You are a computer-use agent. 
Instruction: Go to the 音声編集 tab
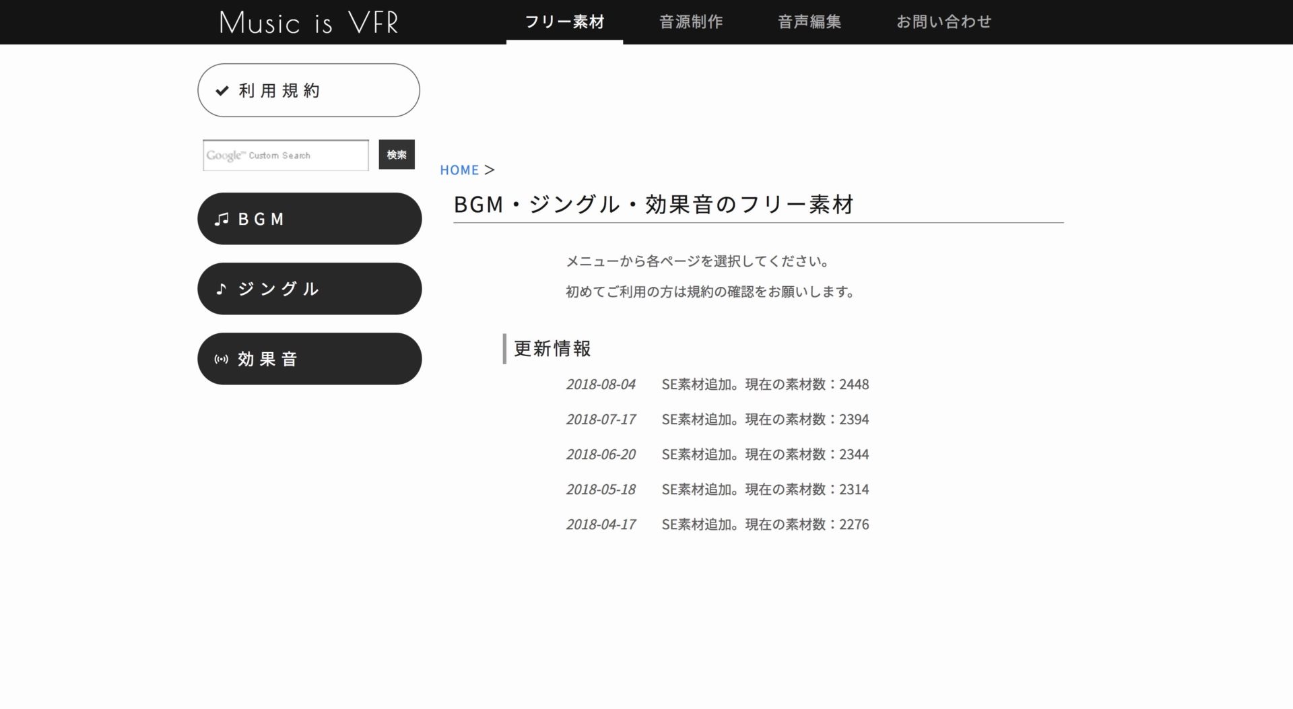[x=809, y=22]
